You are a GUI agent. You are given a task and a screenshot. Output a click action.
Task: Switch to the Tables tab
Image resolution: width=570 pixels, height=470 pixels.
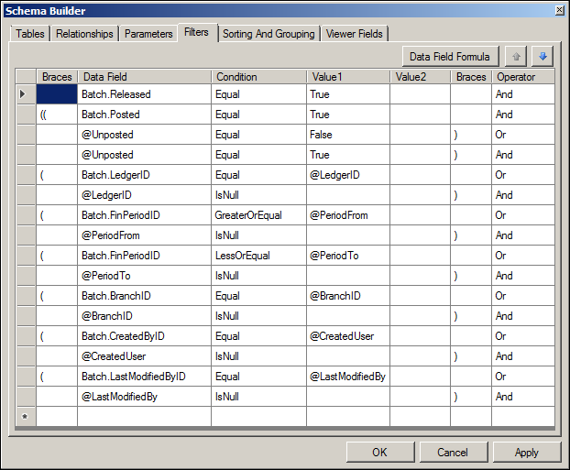coord(29,34)
